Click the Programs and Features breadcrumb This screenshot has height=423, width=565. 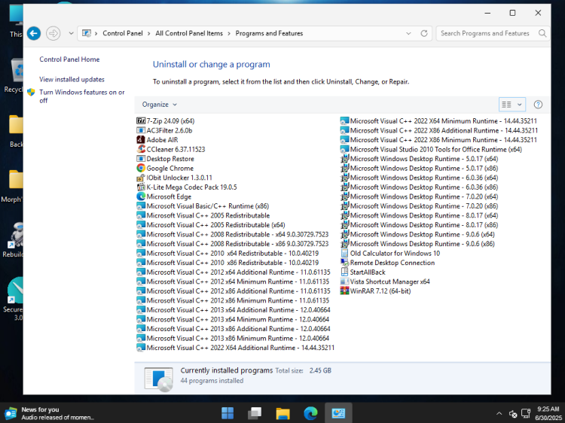coord(269,33)
